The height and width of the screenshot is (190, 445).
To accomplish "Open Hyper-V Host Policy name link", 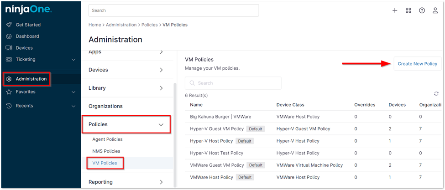I will click(211, 141).
